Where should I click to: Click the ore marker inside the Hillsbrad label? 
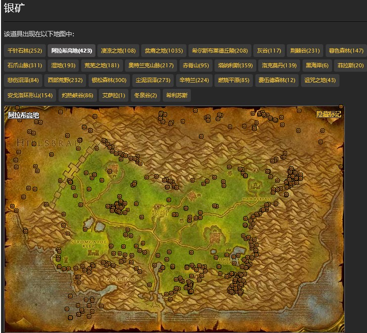(34, 144)
